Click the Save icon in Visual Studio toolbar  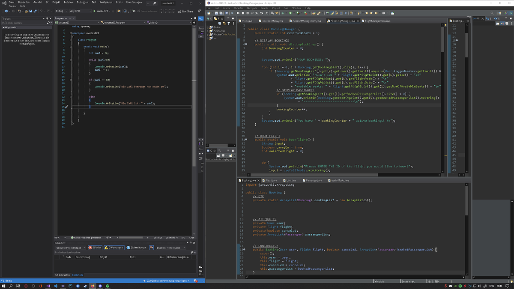point(30,11)
